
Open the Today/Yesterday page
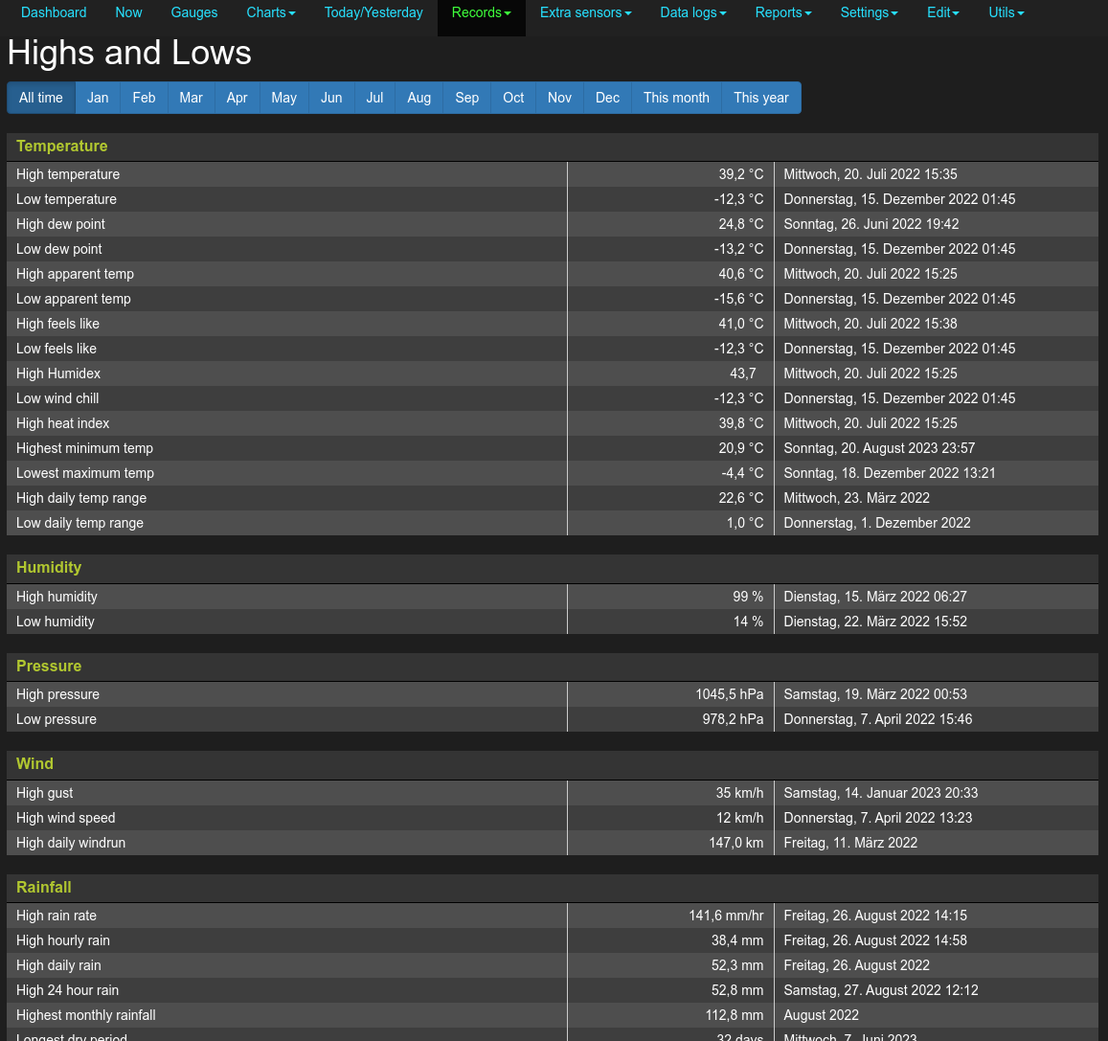click(x=373, y=12)
